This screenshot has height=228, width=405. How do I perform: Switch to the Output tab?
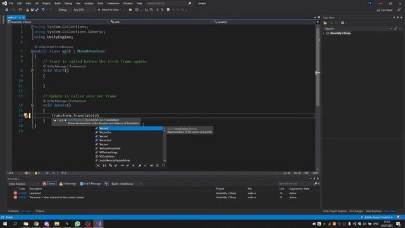(40, 211)
